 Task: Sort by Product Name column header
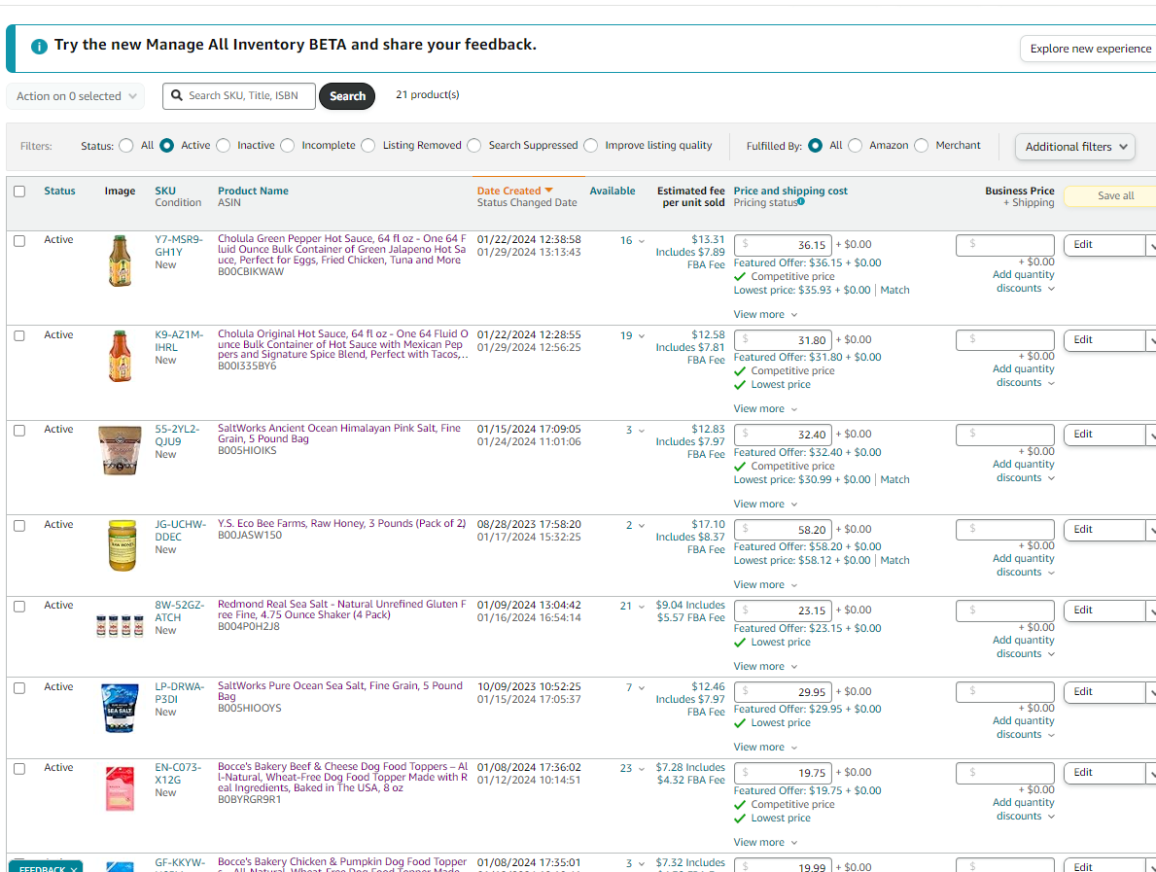(253, 191)
